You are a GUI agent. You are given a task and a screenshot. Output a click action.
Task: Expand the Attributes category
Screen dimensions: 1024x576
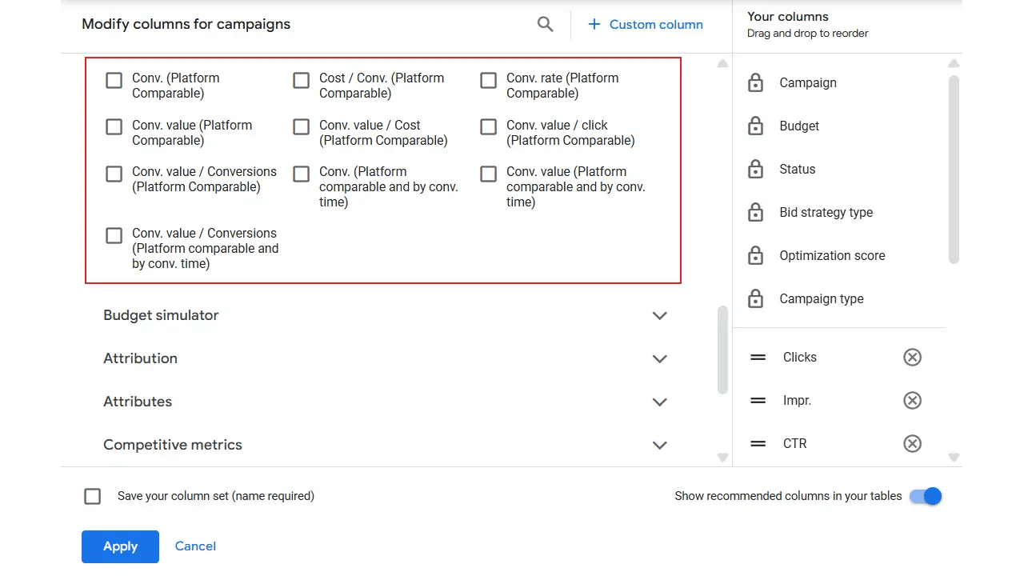pos(660,402)
